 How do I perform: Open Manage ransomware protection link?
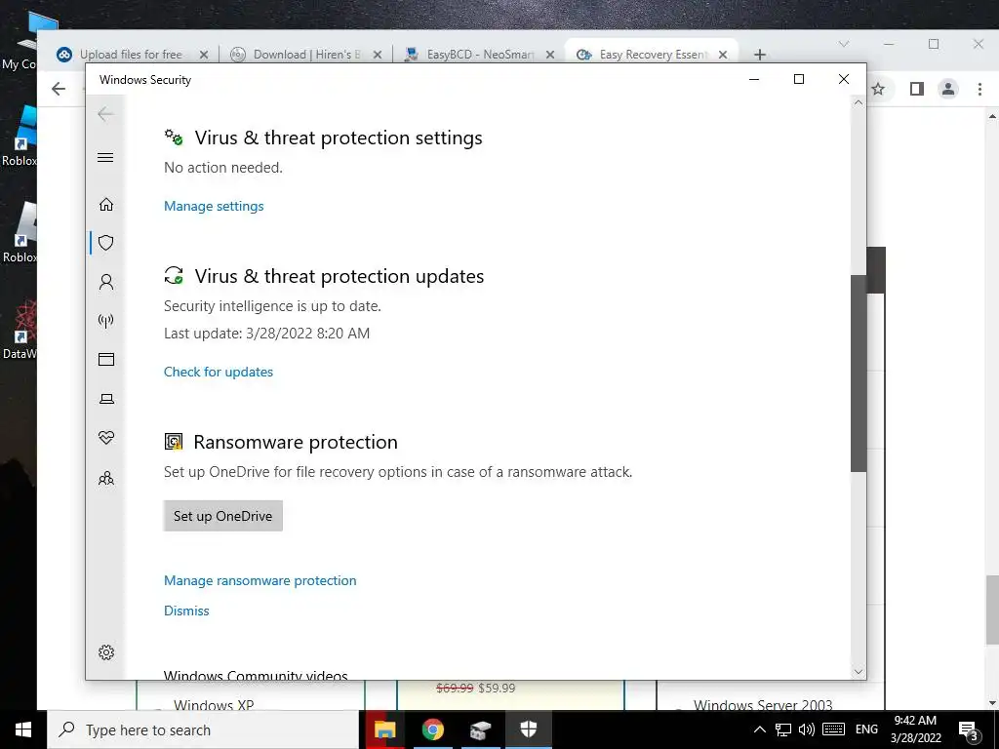(260, 580)
